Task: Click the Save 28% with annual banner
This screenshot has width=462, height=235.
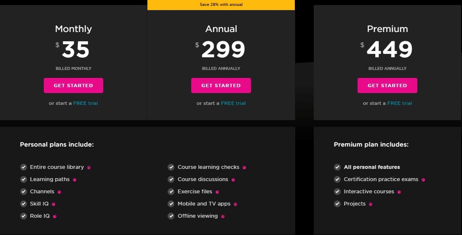Action: pyautogui.click(x=221, y=5)
